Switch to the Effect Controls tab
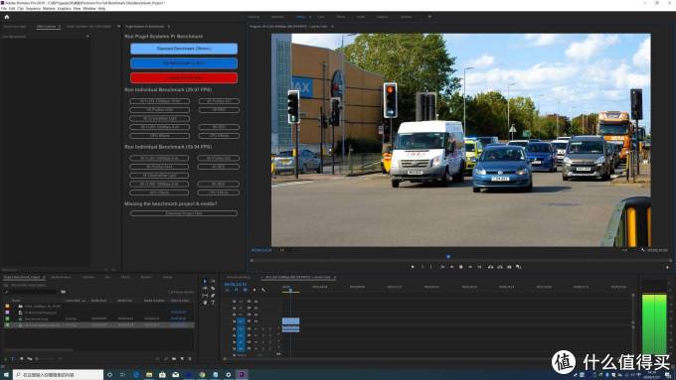676x380 pixels. [46, 27]
